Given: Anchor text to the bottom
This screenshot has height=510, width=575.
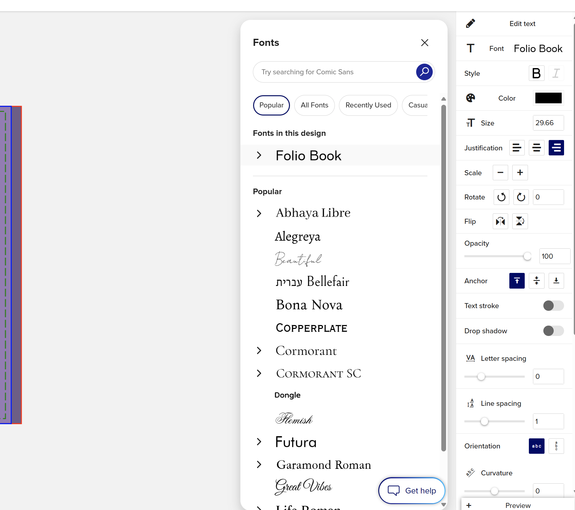Looking at the screenshot, I should [556, 281].
